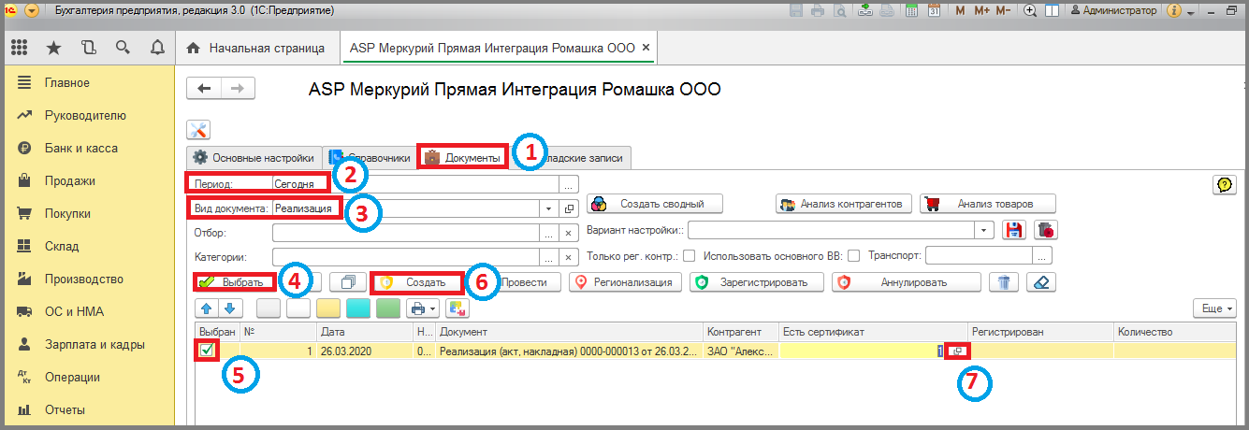Go back with the left-arrow navigation button
Viewport: 1249px width, 430px height.
pos(204,88)
